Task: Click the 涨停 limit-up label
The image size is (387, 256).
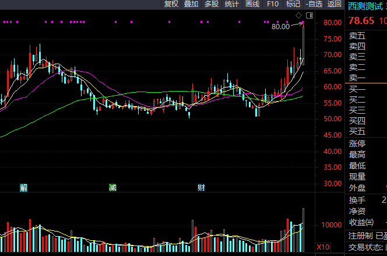Action: pos(357,143)
